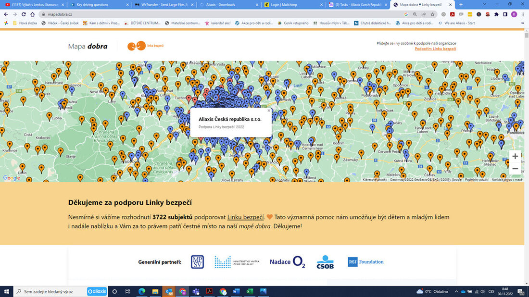
Task: Open the Nová složka bookmark folder
Action: 25,23
